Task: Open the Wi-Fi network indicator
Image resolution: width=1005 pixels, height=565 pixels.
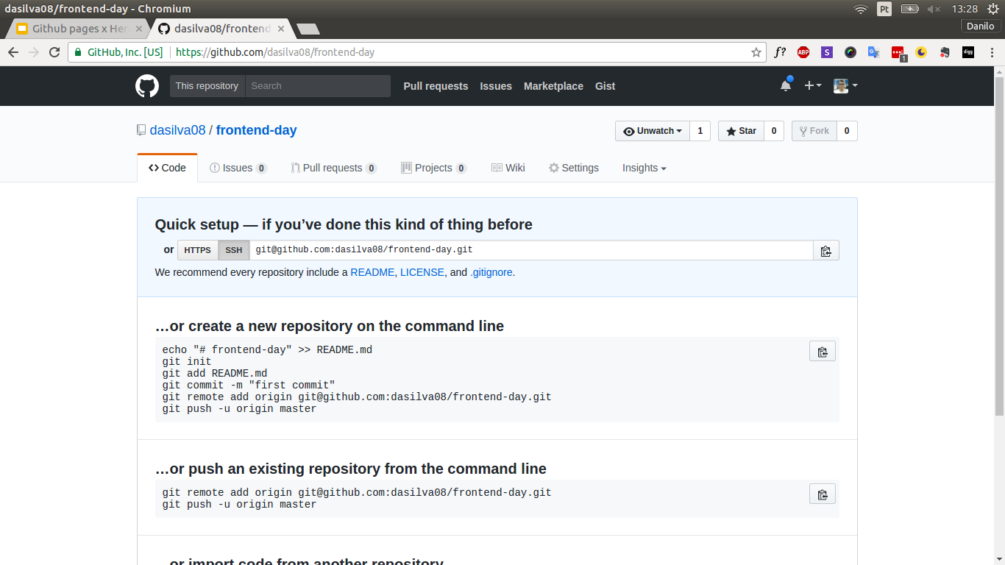Action: pyautogui.click(x=860, y=9)
